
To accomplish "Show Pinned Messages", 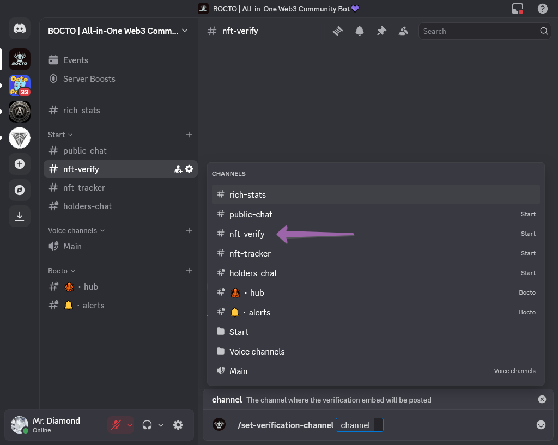I will click(381, 31).
